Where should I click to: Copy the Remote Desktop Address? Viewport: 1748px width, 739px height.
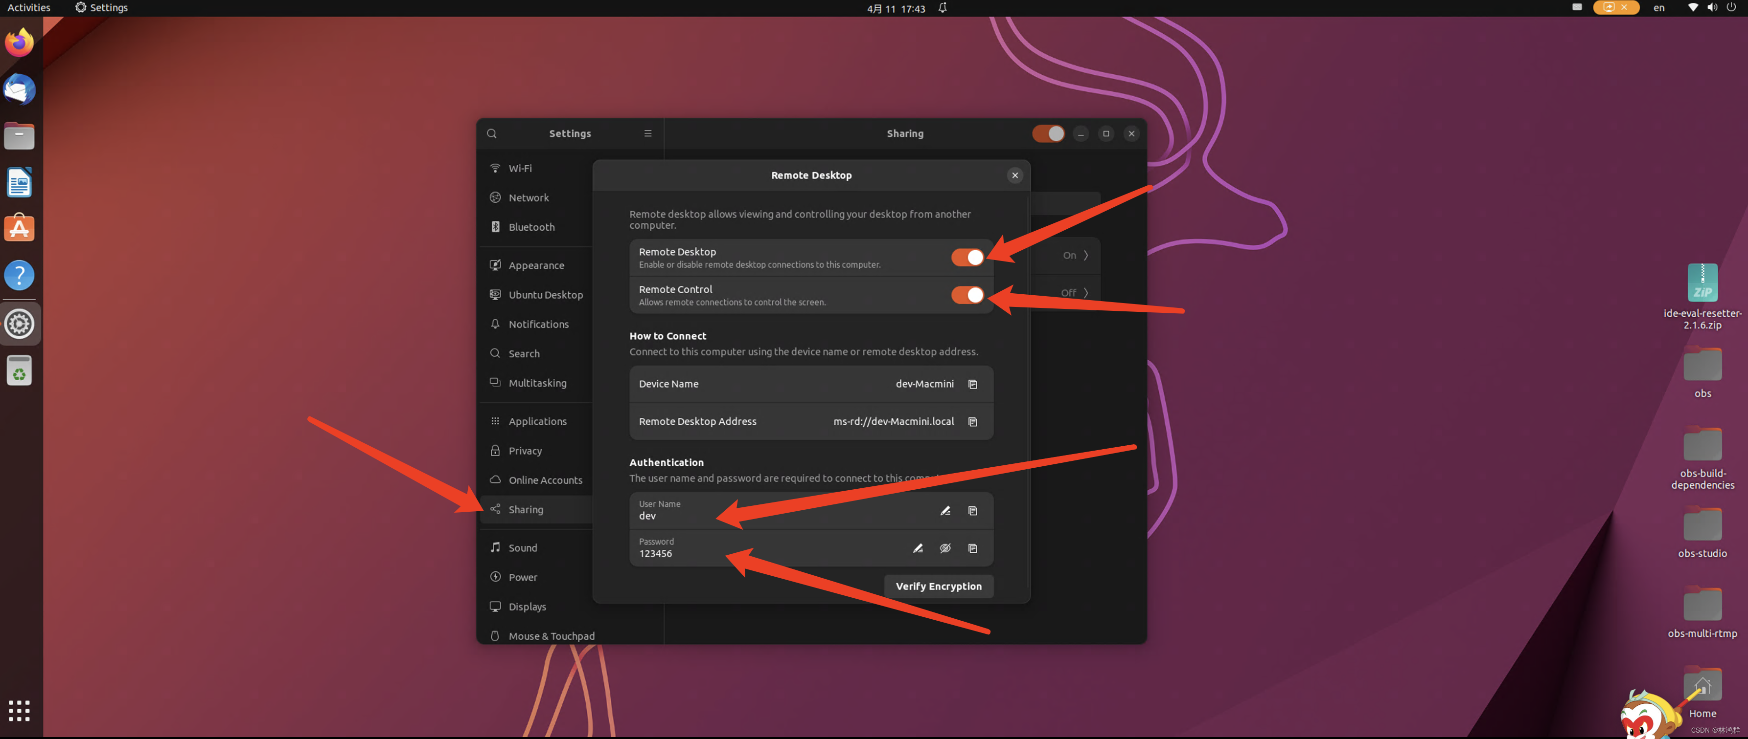coord(973,421)
